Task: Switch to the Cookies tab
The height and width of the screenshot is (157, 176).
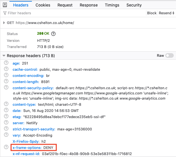Action: pyautogui.click(x=43, y=5)
